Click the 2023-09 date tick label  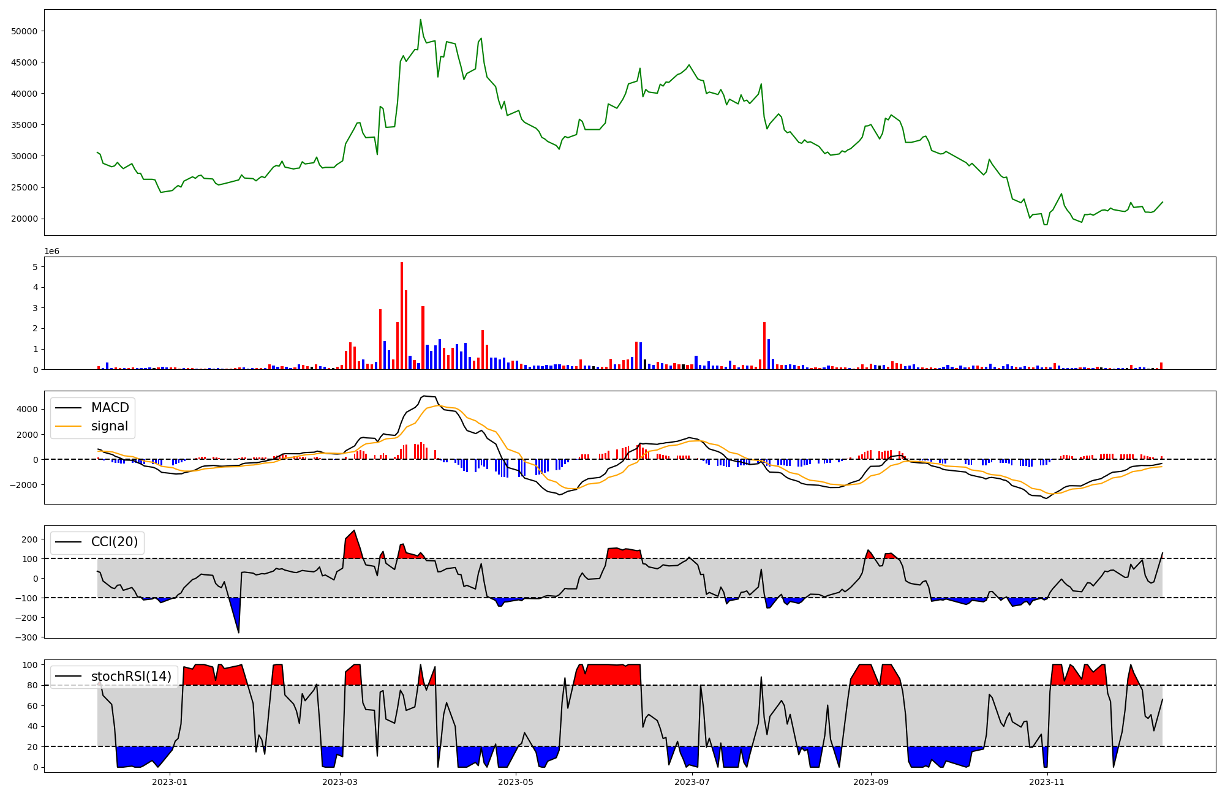[x=871, y=782]
